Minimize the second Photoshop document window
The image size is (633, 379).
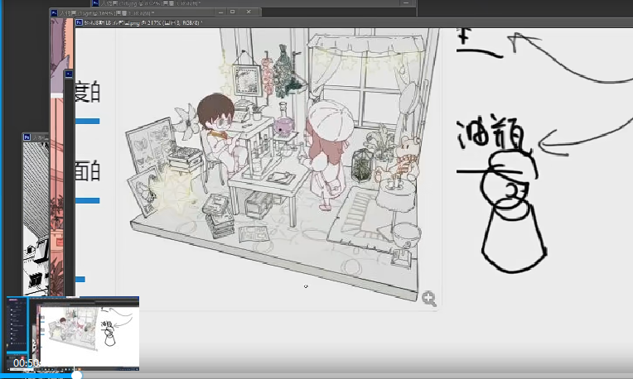[x=221, y=12]
